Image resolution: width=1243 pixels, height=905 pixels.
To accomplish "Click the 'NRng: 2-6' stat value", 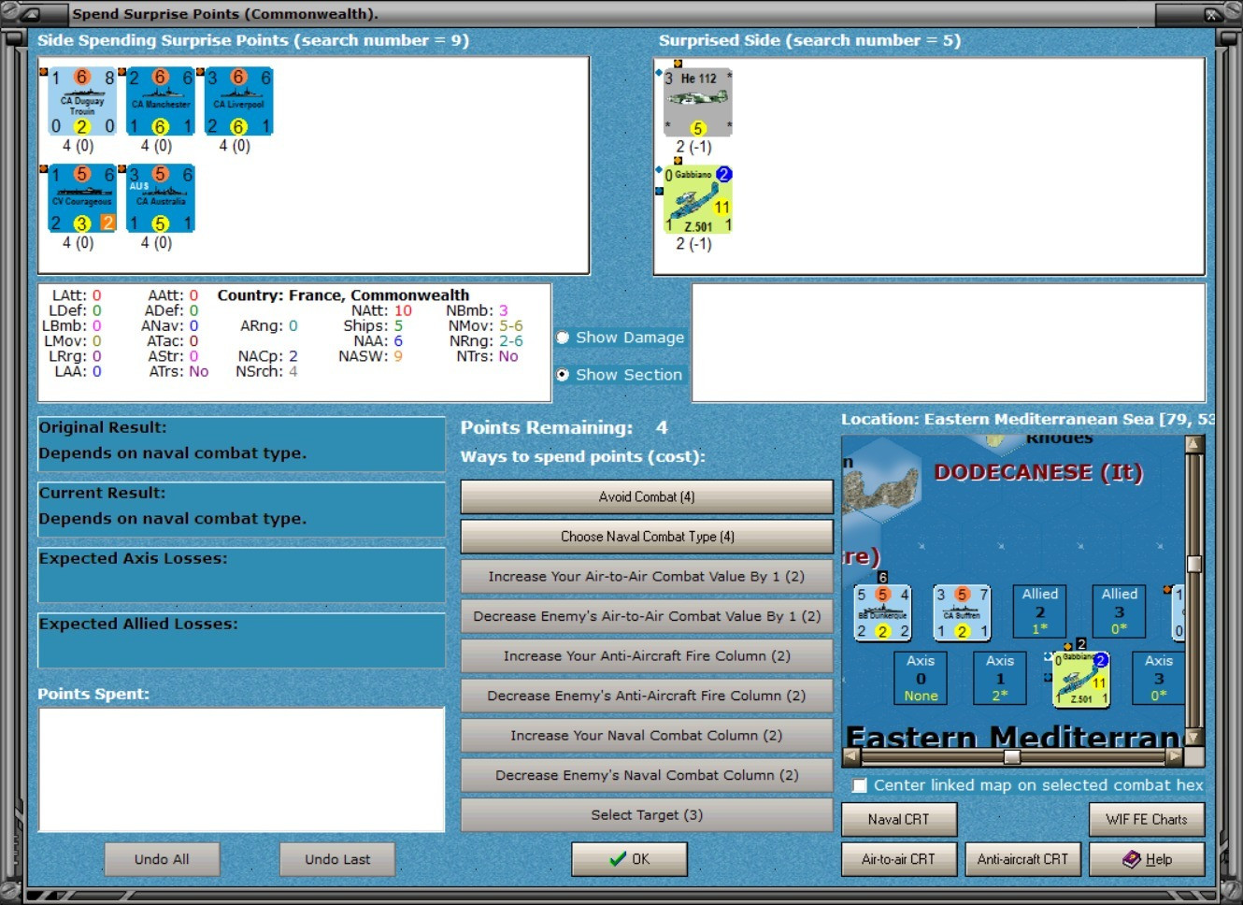I will tap(486, 341).
